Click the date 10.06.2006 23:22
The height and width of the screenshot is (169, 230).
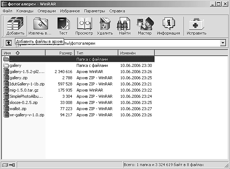click(x=136, y=90)
